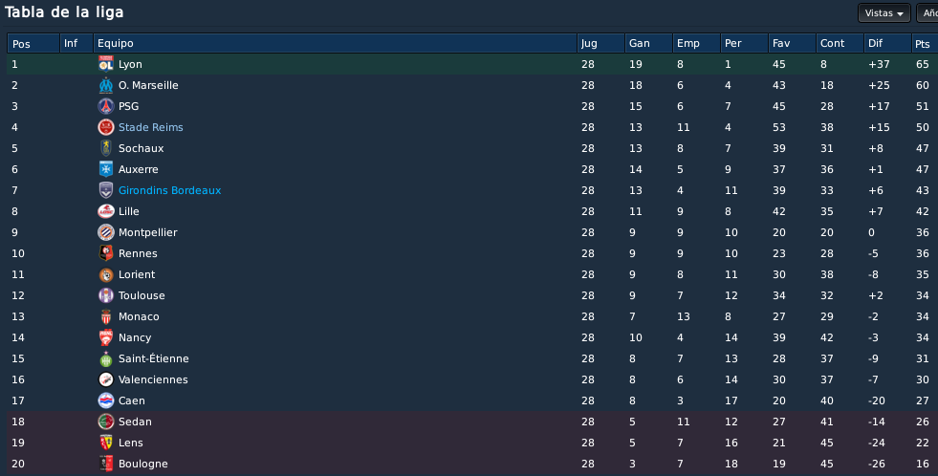Click the PSG club badge
The width and height of the screenshot is (938, 476).
click(x=106, y=106)
